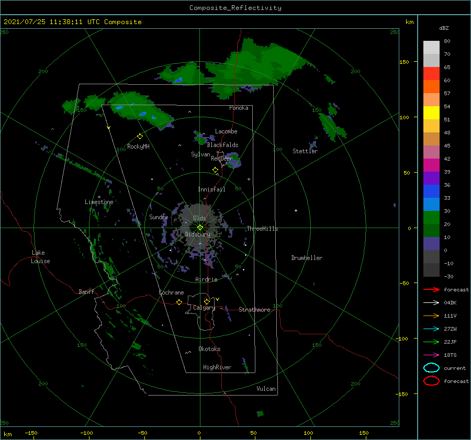Select yellow diamond marker below RedDeer
The image size is (471, 440).
[216, 170]
